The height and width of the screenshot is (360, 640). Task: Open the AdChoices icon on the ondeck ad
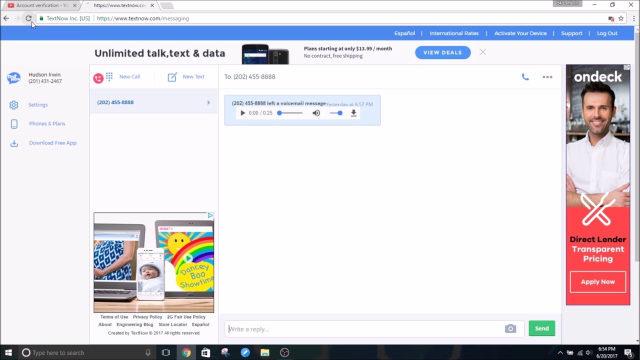pyautogui.click(x=626, y=67)
